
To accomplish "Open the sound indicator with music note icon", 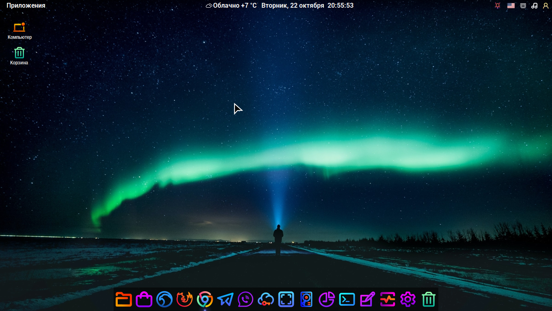I will pyautogui.click(x=535, y=6).
